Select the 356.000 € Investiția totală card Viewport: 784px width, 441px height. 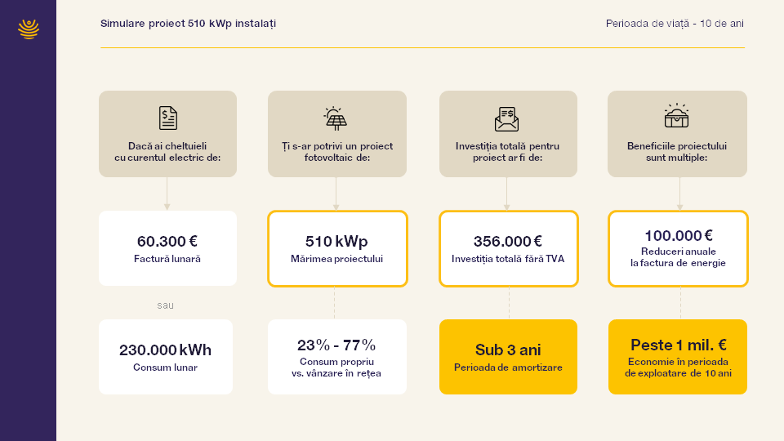click(509, 248)
